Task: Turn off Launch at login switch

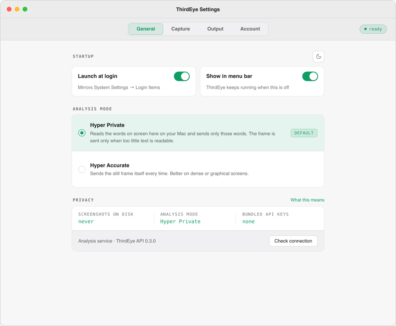Action: pyautogui.click(x=182, y=76)
